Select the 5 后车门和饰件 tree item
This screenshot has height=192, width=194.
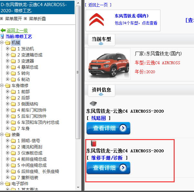point(32,116)
